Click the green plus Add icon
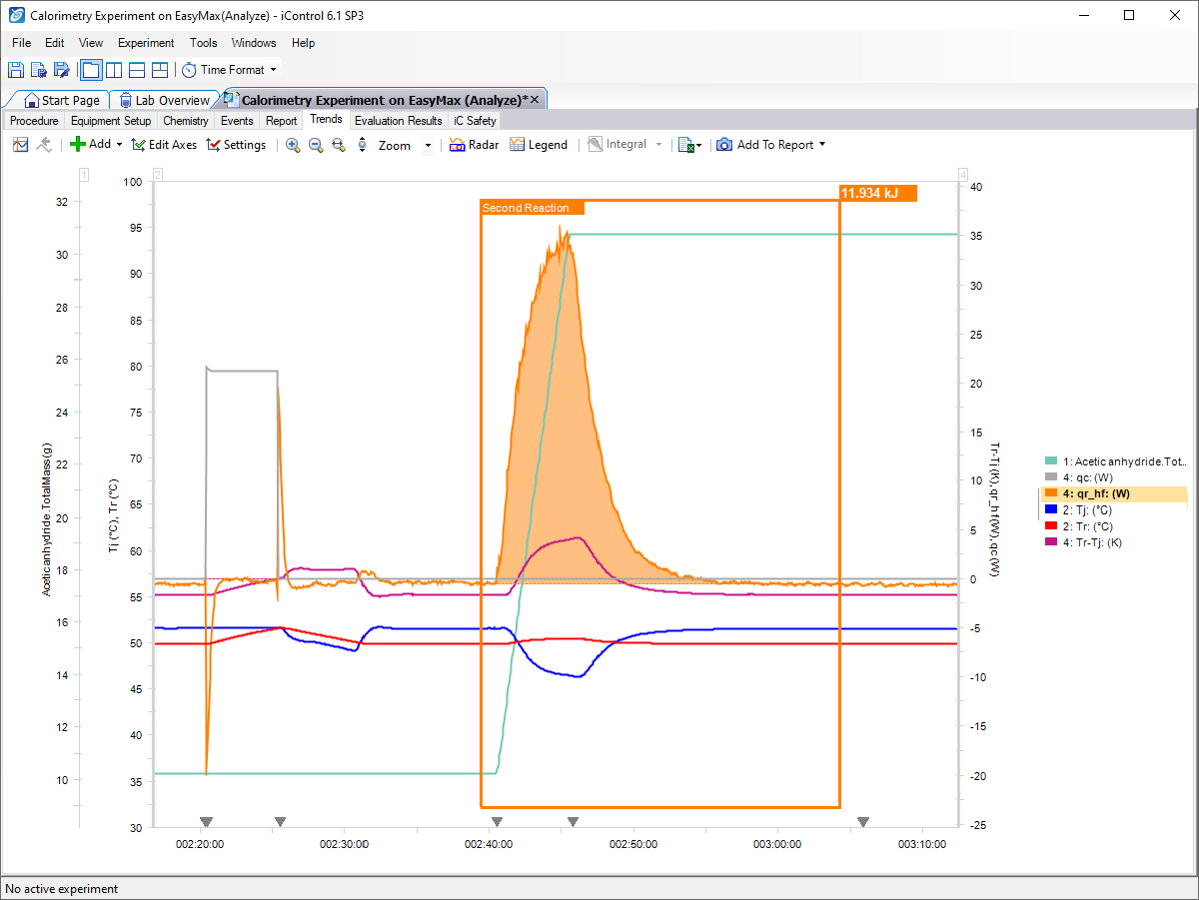Image resolution: width=1199 pixels, height=900 pixels. pos(78,145)
